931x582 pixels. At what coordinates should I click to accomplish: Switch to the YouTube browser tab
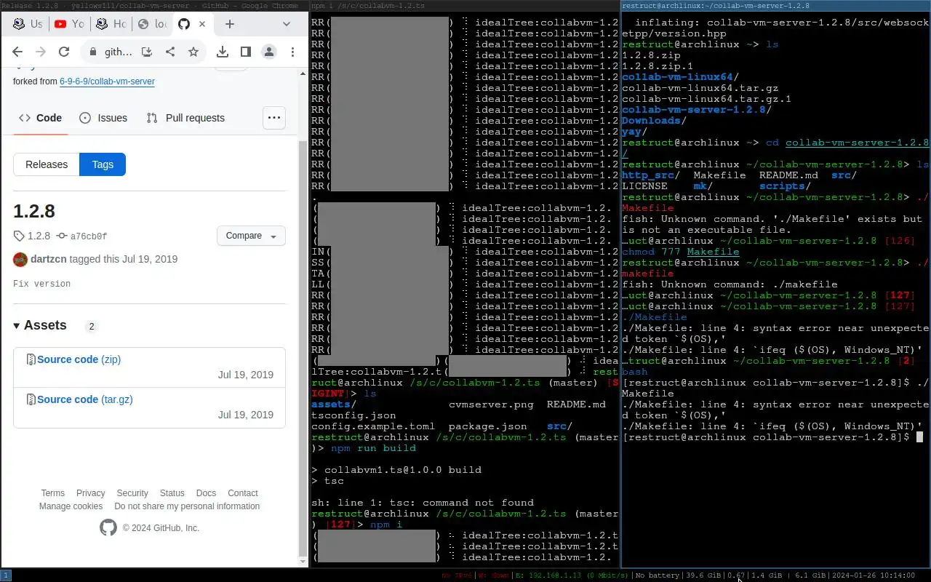point(69,24)
